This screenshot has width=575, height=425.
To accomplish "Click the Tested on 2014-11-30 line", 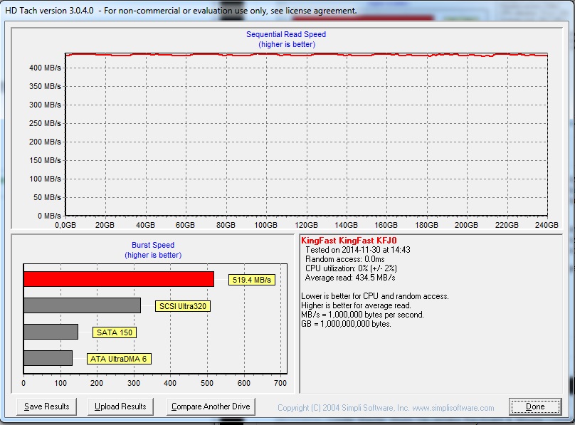I will click(x=358, y=250).
